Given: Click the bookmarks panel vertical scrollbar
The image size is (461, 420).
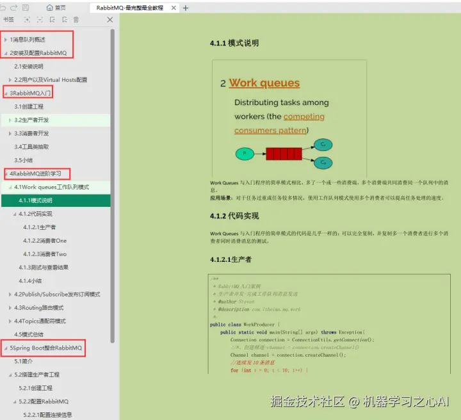Looking at the screenshot, I should coord(112,186).
